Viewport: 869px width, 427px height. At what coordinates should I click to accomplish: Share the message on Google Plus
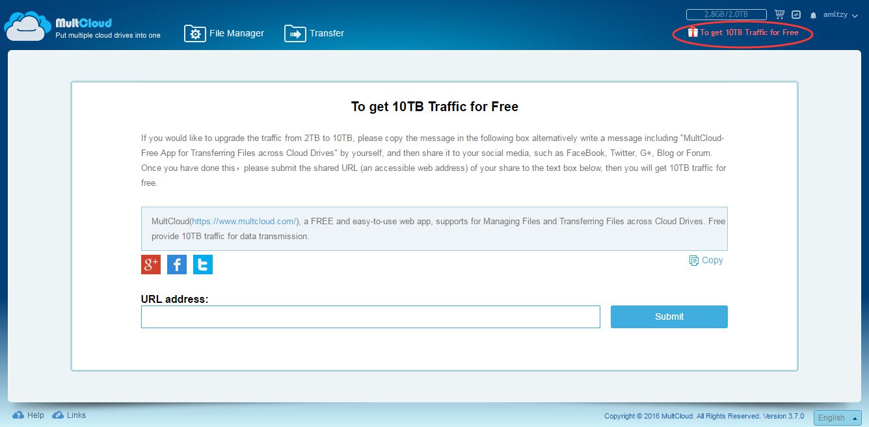151,264
